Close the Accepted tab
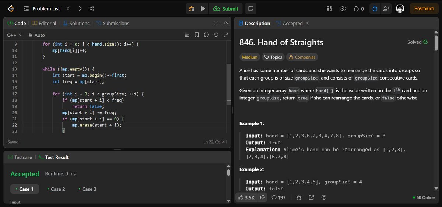 (x=308, y=23)
